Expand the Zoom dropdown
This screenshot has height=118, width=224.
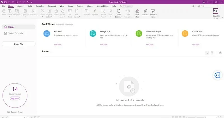43,17
